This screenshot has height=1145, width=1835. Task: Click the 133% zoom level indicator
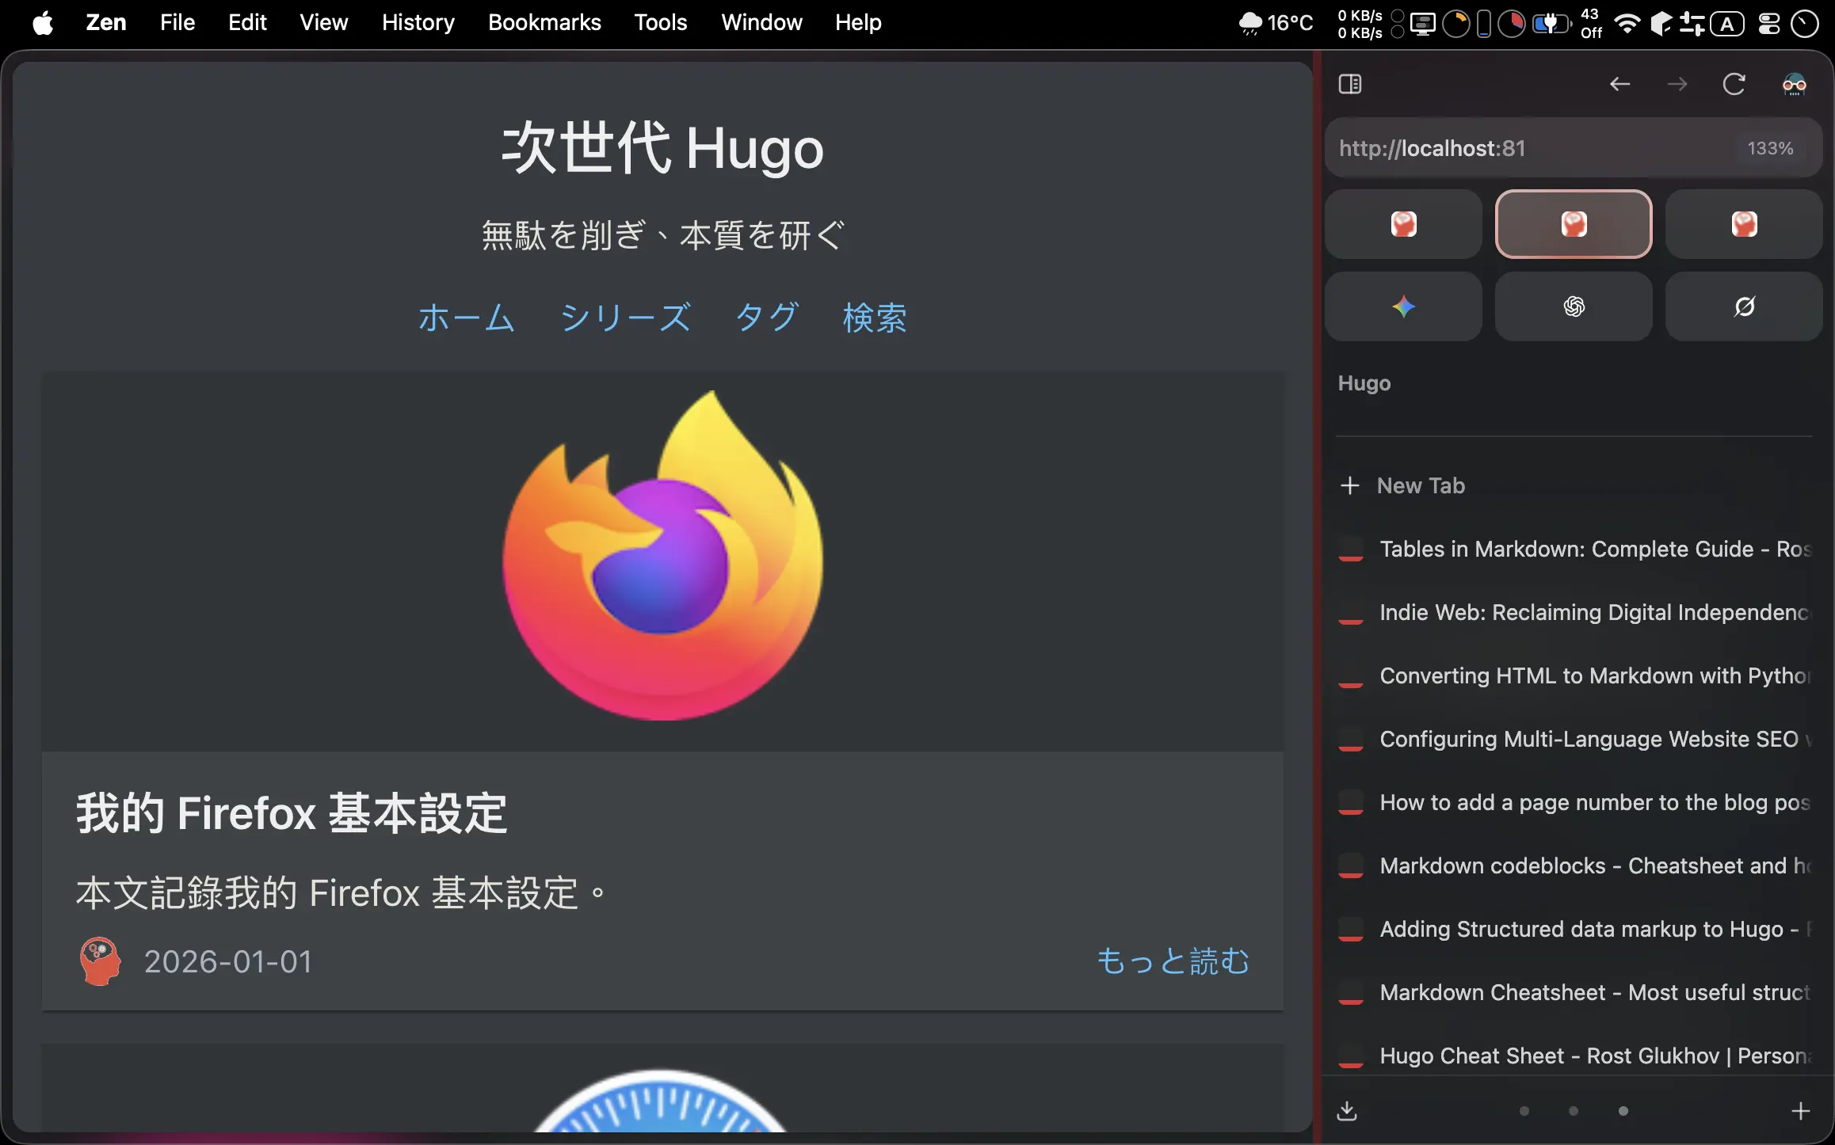pyautogui.click(x=1770, y=148)
